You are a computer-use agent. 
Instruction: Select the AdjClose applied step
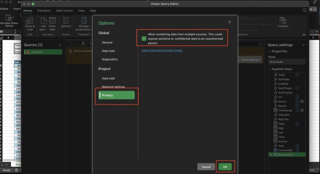(283, 119)
